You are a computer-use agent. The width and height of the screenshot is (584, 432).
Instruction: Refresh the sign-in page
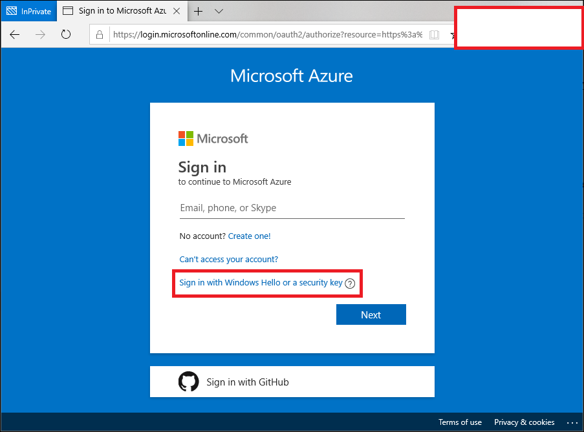click(x=65, y=35)
